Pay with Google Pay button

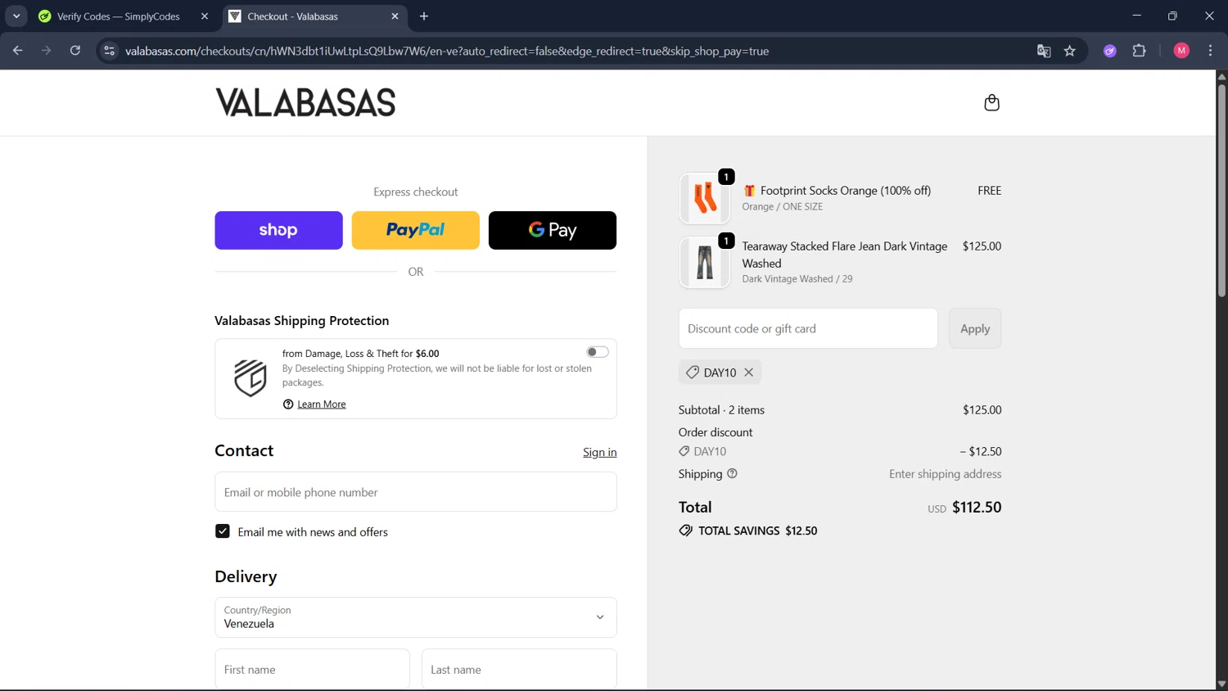[x=553, y=230]
